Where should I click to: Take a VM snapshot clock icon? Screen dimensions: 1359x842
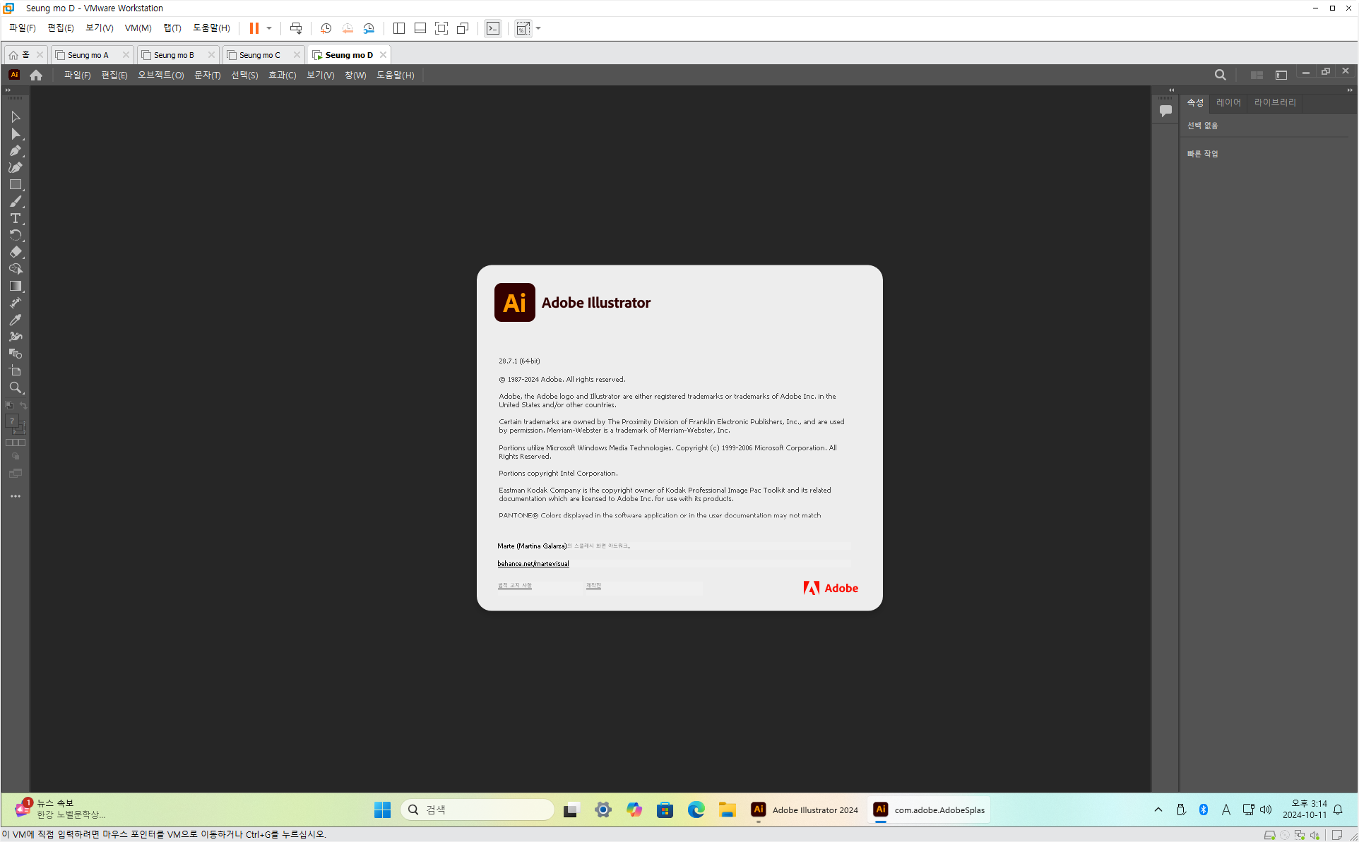(x=326, y=28)
